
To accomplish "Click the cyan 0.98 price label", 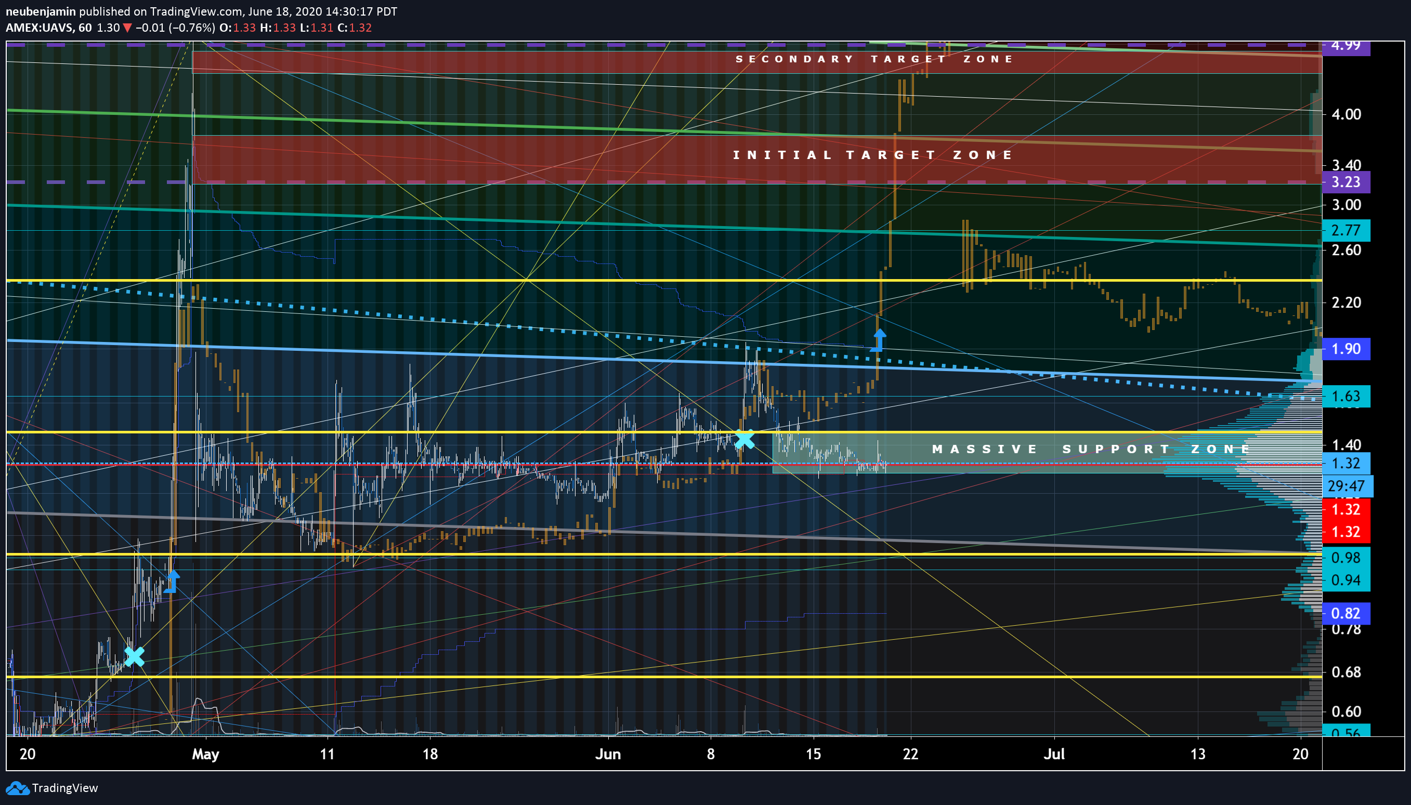I will pos(1345,558).
